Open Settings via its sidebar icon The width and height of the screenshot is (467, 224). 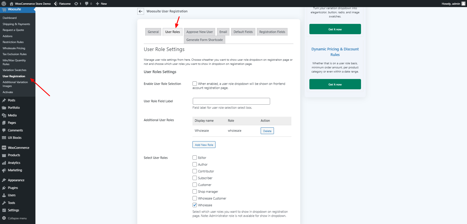[x=4, y=210]
